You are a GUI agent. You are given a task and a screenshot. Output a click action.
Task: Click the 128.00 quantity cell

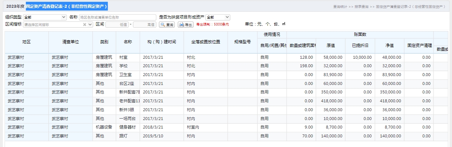pos(301,57)
